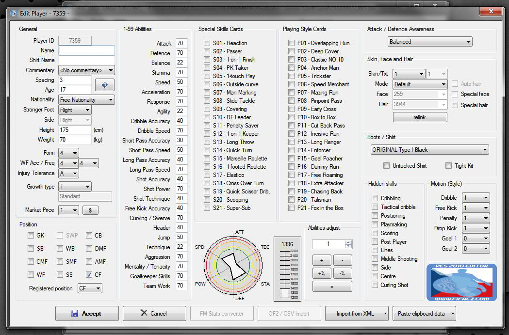Screen dimensions: 509x335
Task: Click the abilities adjust number field
Action: click(x=329, y=244)
